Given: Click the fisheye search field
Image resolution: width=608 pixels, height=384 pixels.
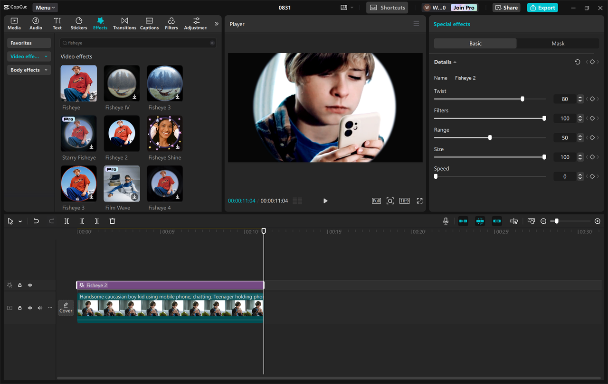Looking at the screenshot, I should point(138,43).
